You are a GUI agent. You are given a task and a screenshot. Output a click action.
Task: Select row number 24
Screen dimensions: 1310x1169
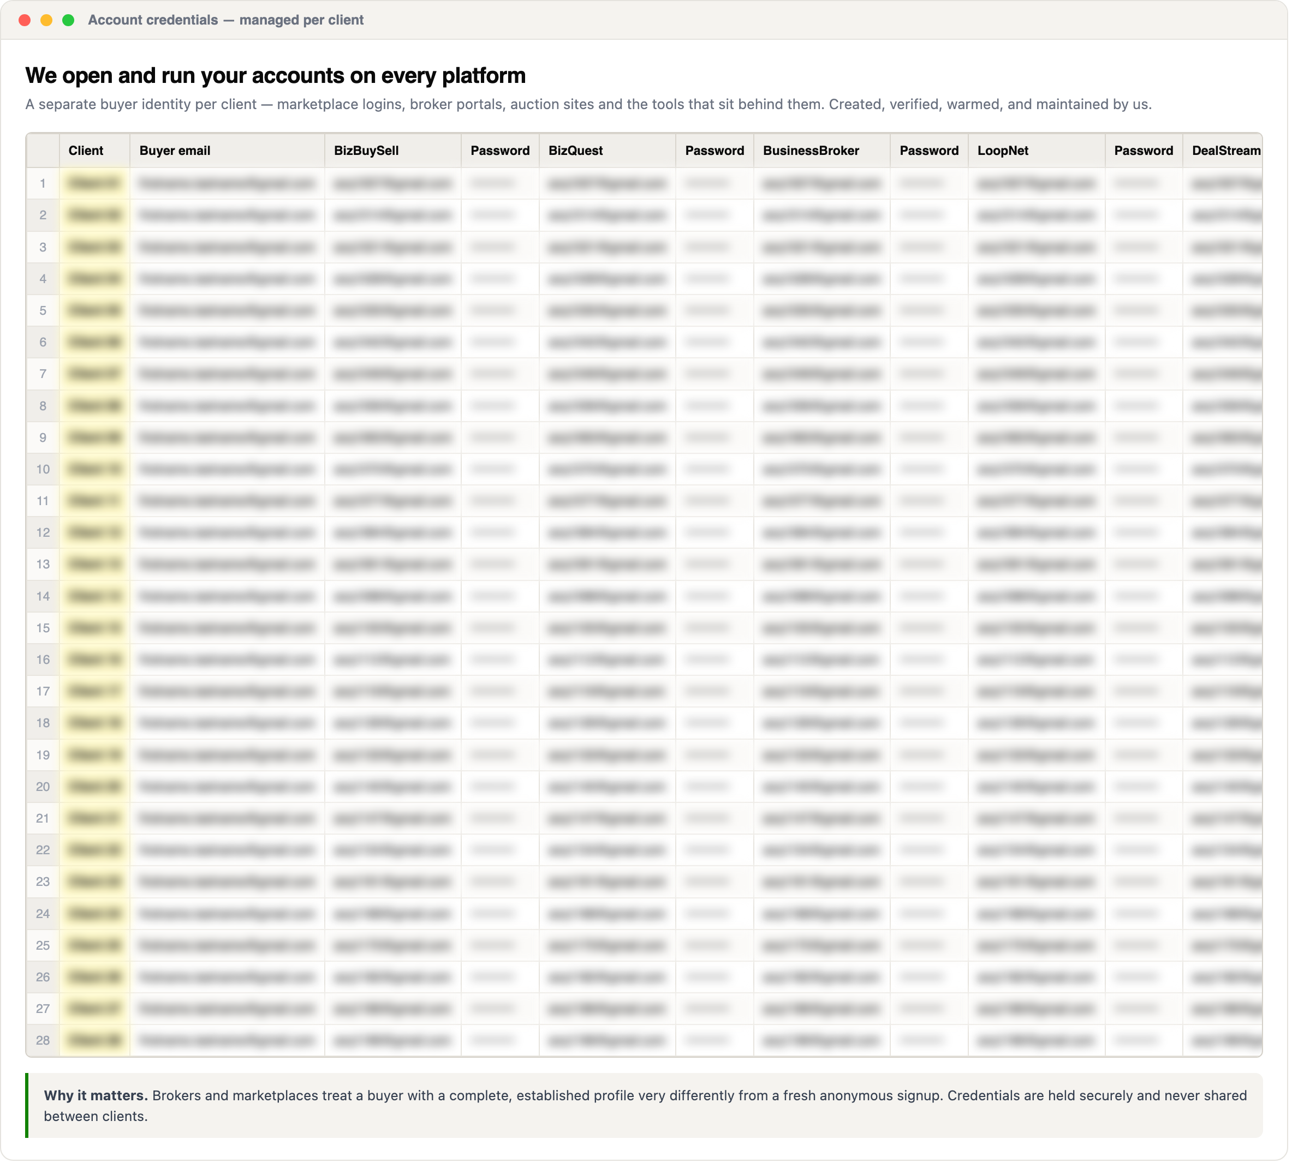point(43,913)
